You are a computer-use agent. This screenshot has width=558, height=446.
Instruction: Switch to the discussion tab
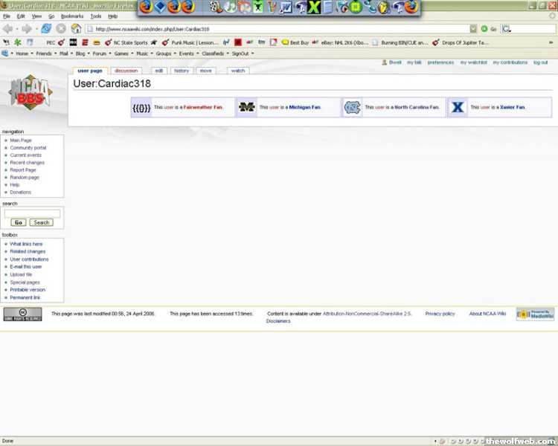pos(126,71)
